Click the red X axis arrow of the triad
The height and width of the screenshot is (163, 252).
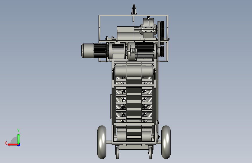point(13,145)
